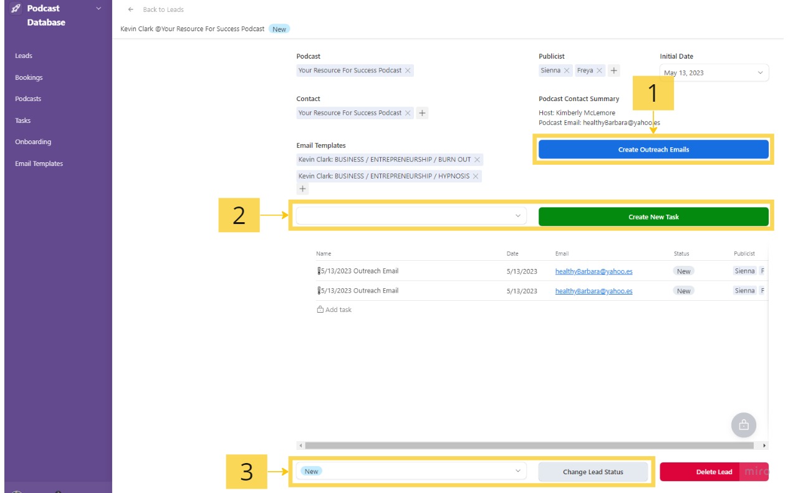
Task: Add another publicist with plus icon
Action: 614,71
